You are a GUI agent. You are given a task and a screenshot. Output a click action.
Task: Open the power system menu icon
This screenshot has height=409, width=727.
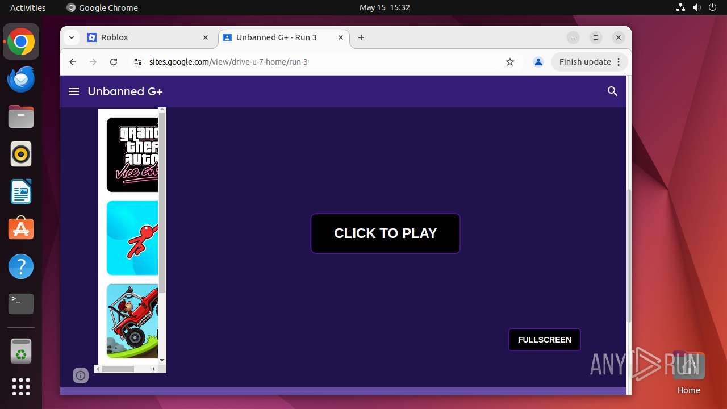(713, 7)
